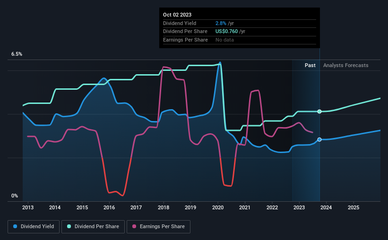Click the 2013 x-axis label

pos(28,207)
